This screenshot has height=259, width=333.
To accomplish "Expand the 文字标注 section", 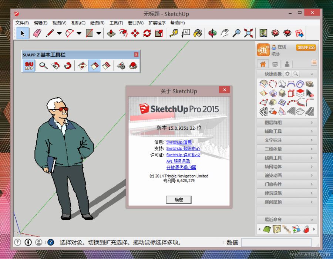I will [x=287, y=140].
